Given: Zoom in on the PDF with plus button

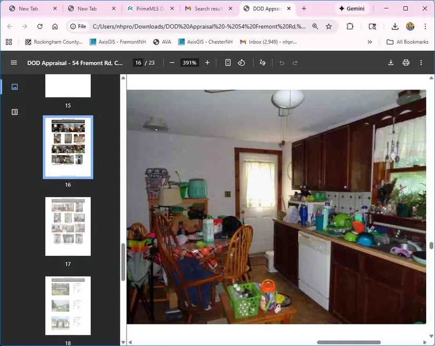Looking at the screenshot, I should tap(207, 63).
